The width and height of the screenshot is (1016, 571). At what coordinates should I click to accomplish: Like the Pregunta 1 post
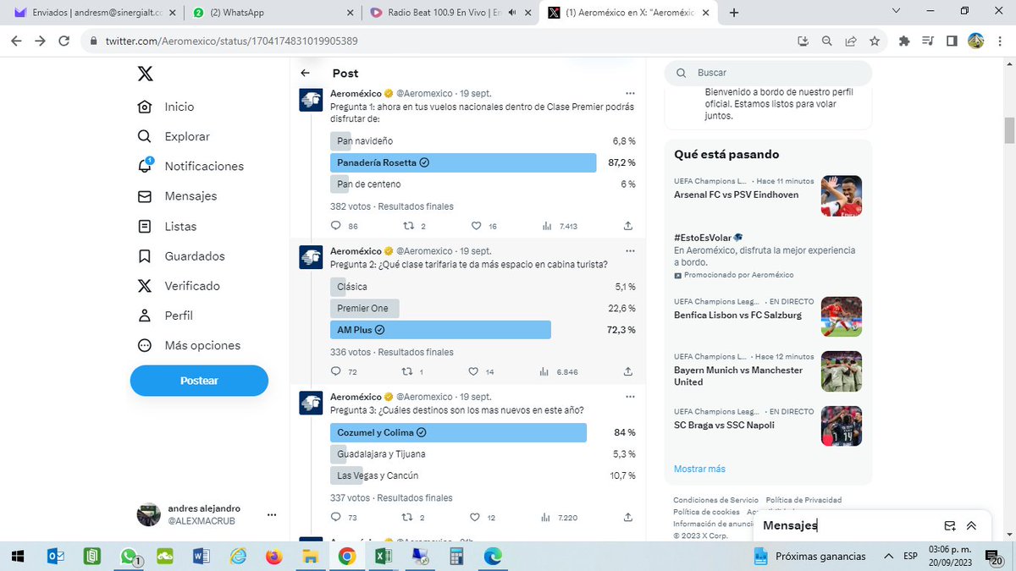point(476,226)
